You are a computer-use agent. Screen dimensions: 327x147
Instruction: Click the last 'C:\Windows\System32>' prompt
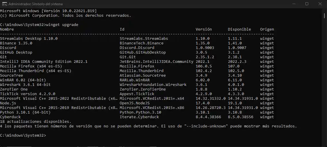pyautogui.click(x=23, y=135)
